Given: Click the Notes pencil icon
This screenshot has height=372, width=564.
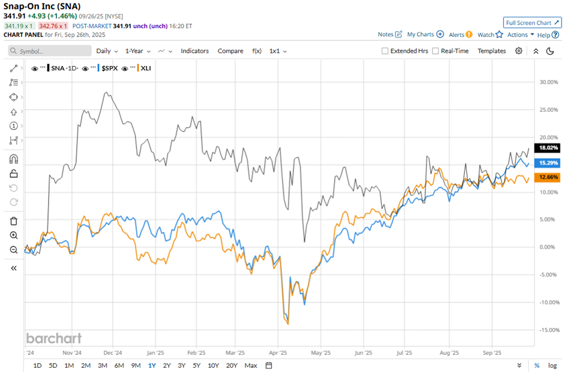Looking at the screenshot, I should (x=398, y=34).
